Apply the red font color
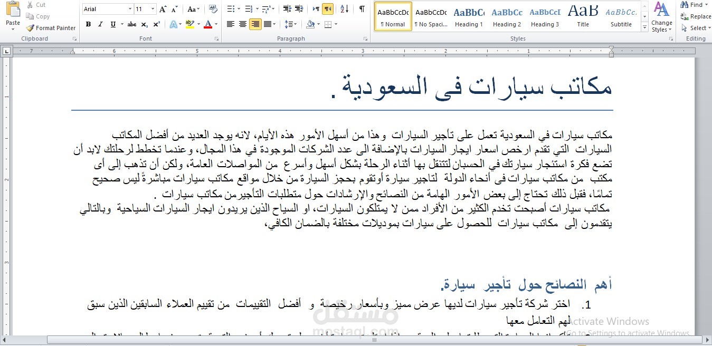This screenshot has width=712, height=346. tap(208, 24)
